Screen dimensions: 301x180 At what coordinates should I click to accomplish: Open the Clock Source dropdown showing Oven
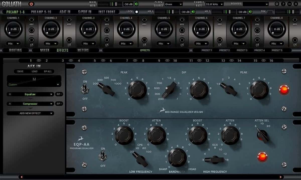pos(174,4)
